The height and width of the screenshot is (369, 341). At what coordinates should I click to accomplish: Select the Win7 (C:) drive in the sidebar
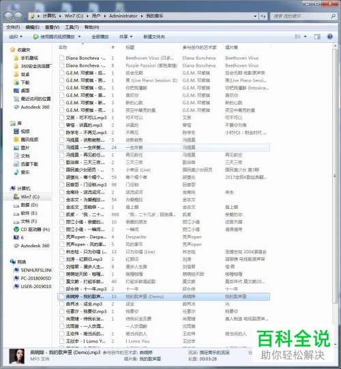pyautogui.click(x=27, y=197)
